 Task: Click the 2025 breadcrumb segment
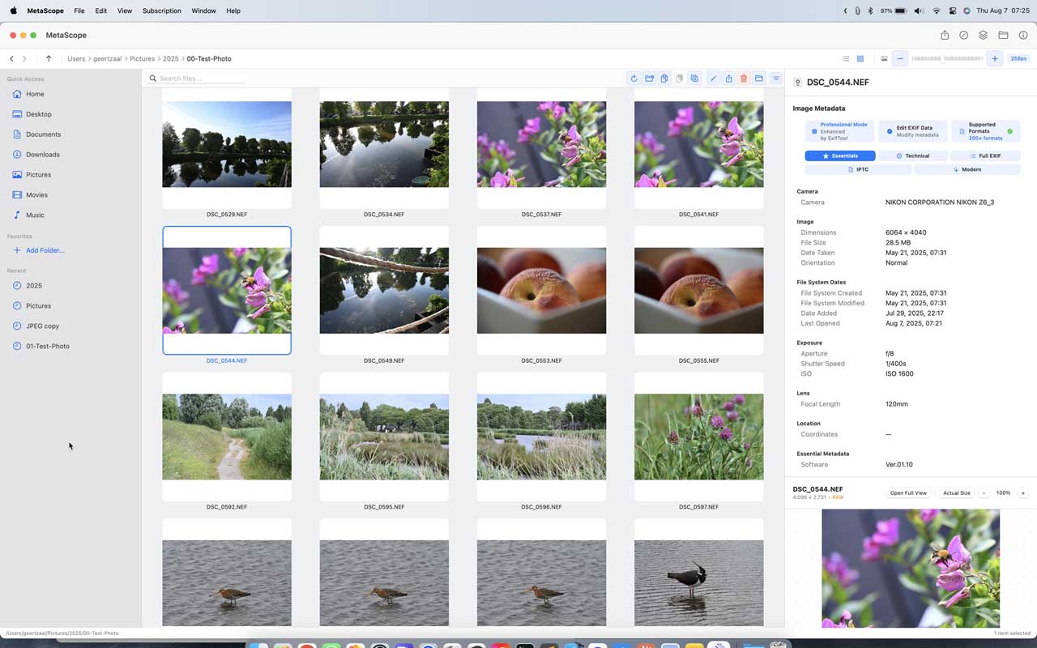tap(170, 58)
